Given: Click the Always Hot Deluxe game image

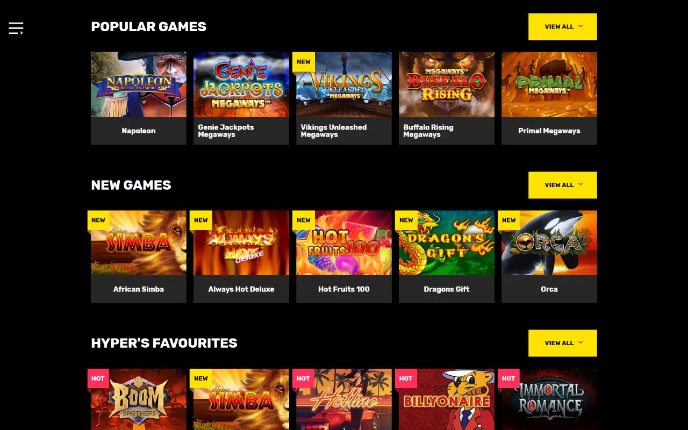Looking at the screenshot, I should (x=241, y=243).
